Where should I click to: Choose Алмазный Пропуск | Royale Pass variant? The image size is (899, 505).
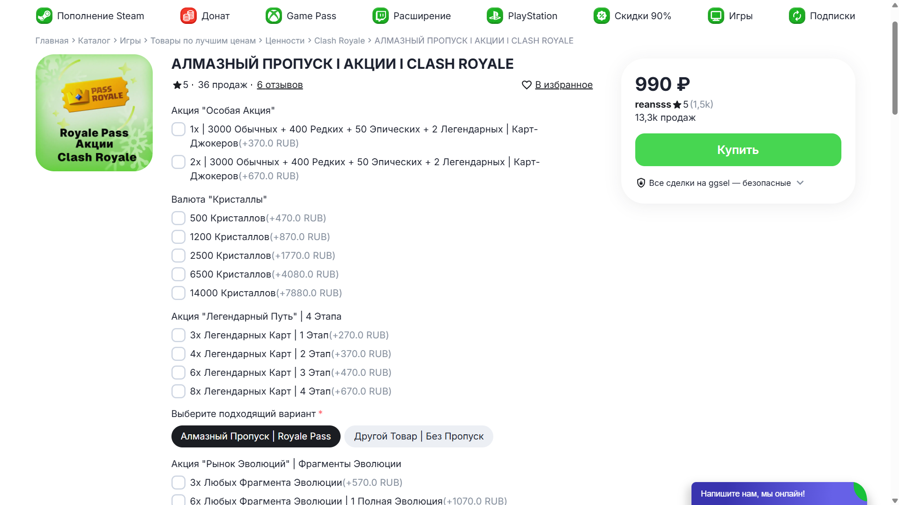[x=256, y=436]
